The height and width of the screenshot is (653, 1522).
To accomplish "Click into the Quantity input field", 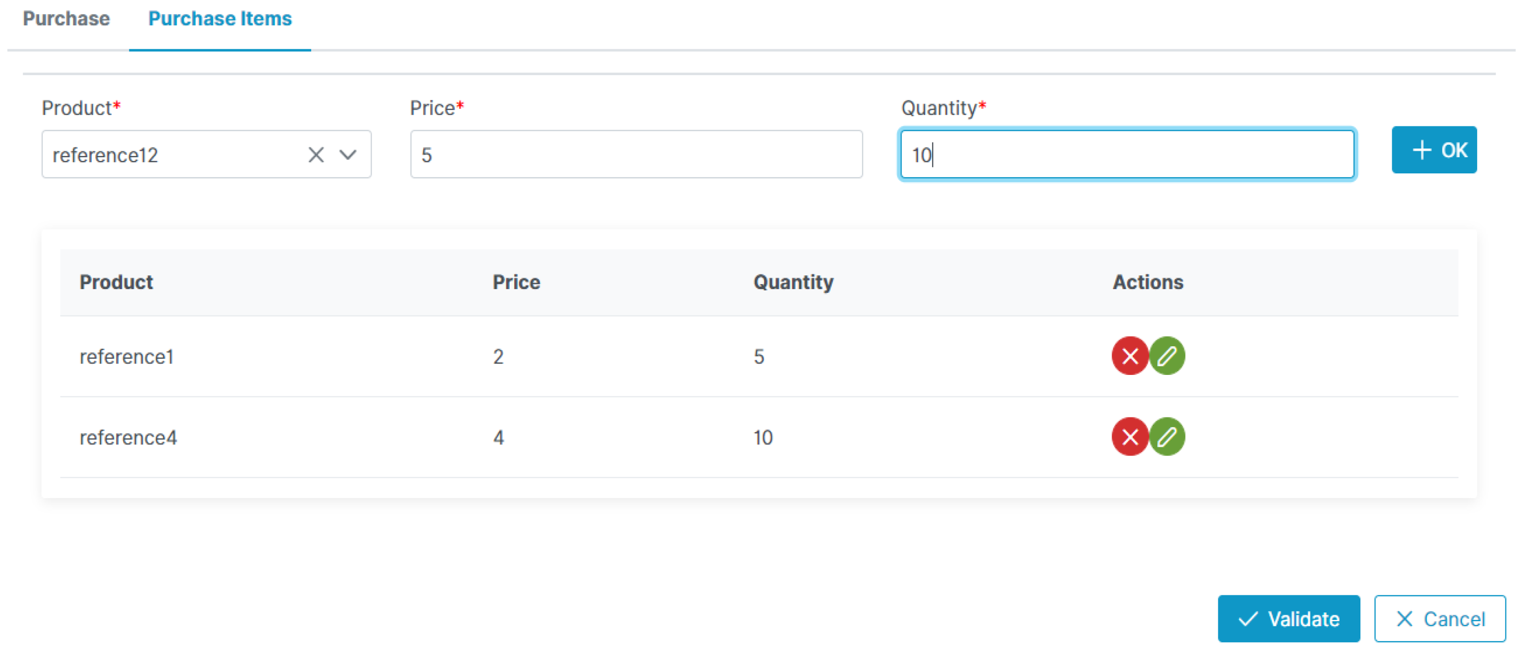I will pyautogui.click(x=1126, y=154).
